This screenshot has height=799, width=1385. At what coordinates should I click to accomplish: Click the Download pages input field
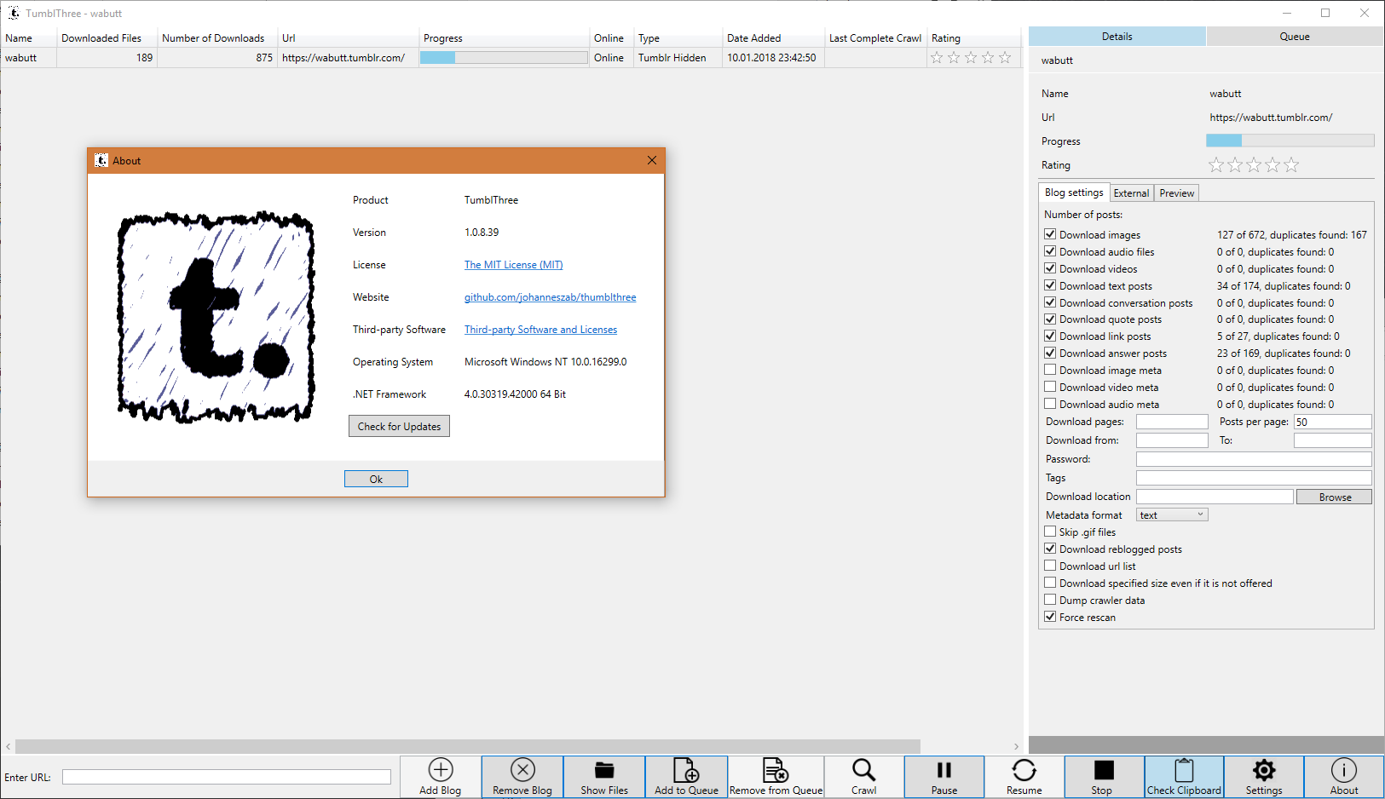click(x=1172, y=422)
